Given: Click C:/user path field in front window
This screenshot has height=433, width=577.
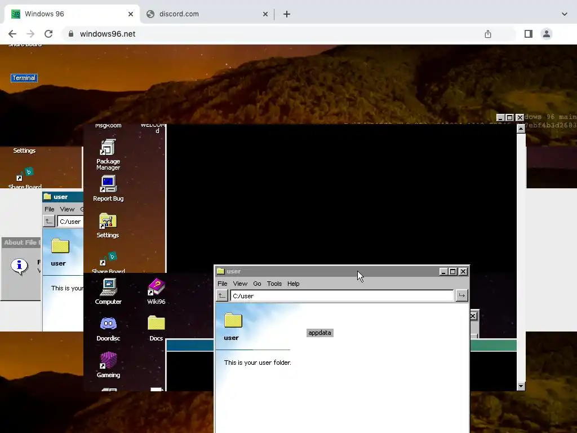Looking at the screenshot, I should (x=342, y=295).
